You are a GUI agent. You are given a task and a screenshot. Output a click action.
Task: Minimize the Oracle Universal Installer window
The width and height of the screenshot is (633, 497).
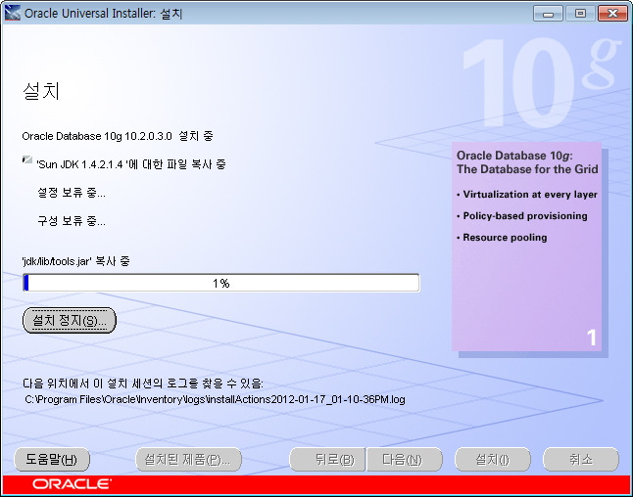pyautogui.click(x=548, y=14)
